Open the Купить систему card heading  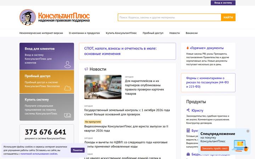pyautogui.click(x=37, y=100)
